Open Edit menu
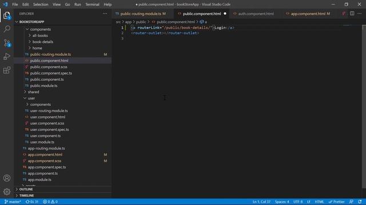The height and width of the screenshot is (205, 366). coord(25,5)
